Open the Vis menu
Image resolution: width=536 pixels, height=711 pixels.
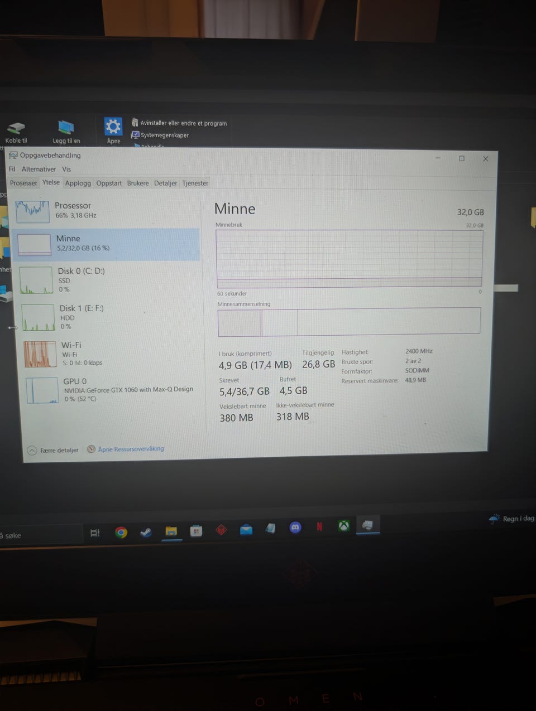pos(66,169)
